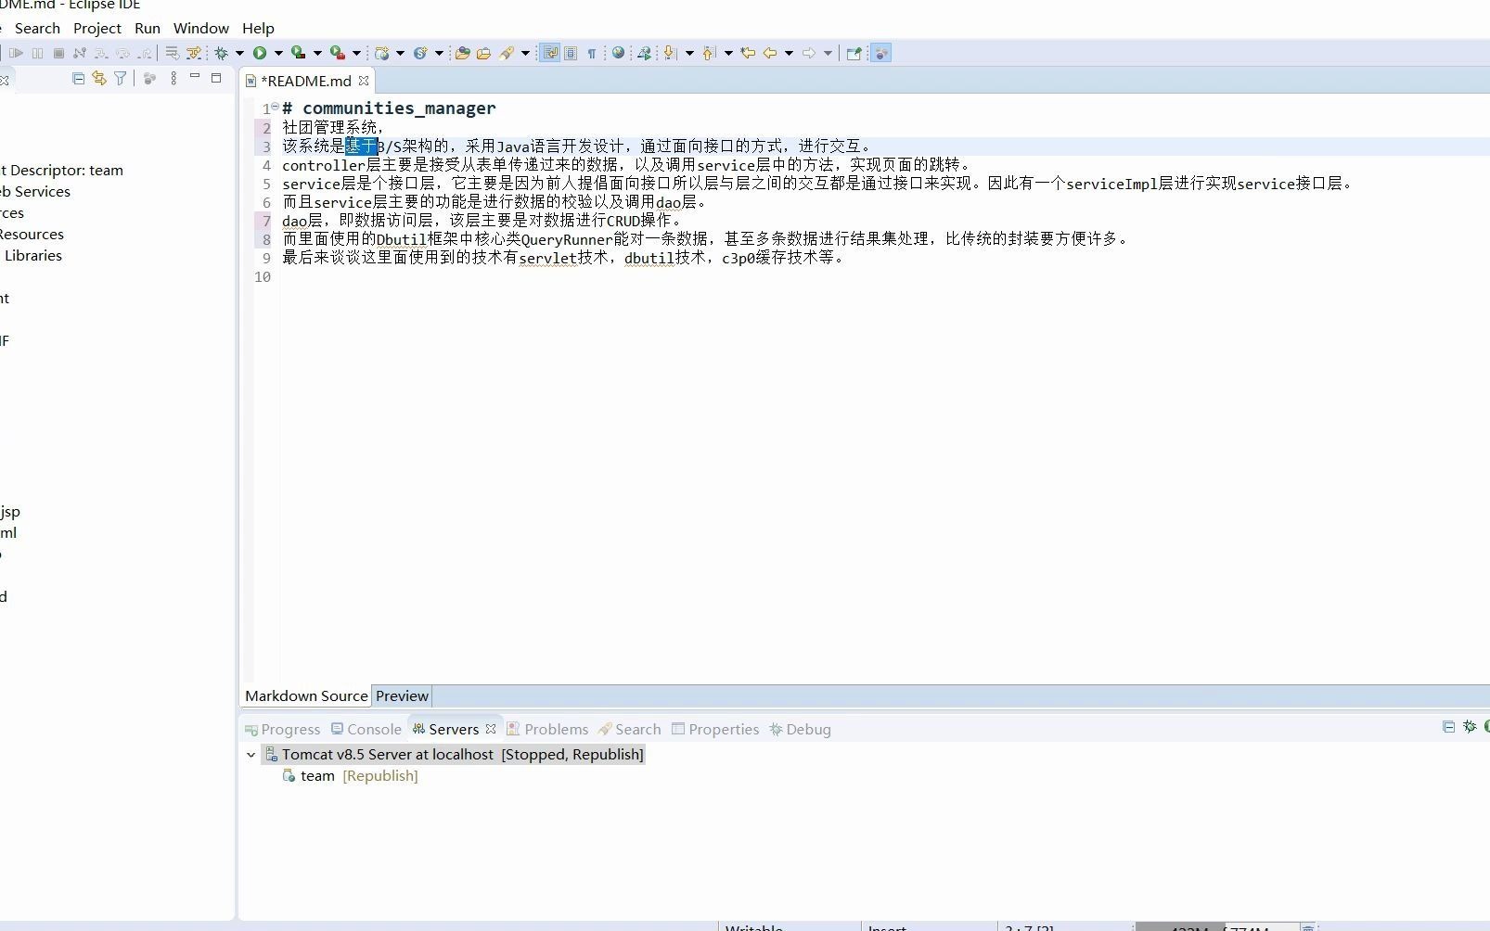Collapse All in the Servers view
Image resolution: width=1490 pixels, height=931 pixels.
point(1449,728)
